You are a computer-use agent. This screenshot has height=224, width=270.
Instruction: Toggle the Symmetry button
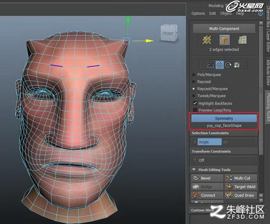[x=224, y=118]
